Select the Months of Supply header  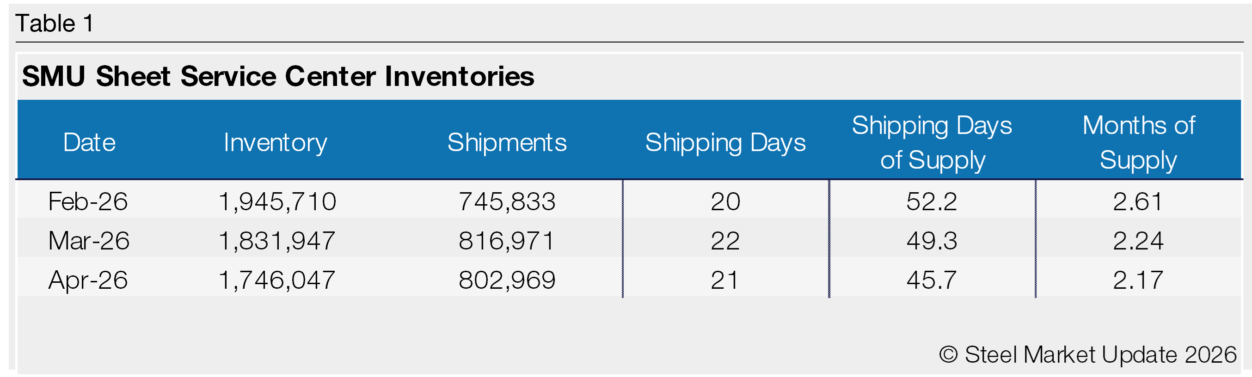pos(1139,142)
